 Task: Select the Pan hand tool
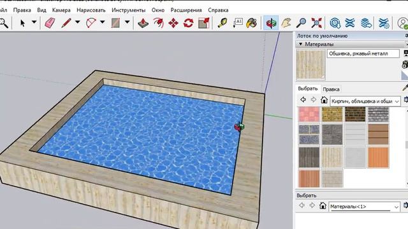tap(286, 23)
